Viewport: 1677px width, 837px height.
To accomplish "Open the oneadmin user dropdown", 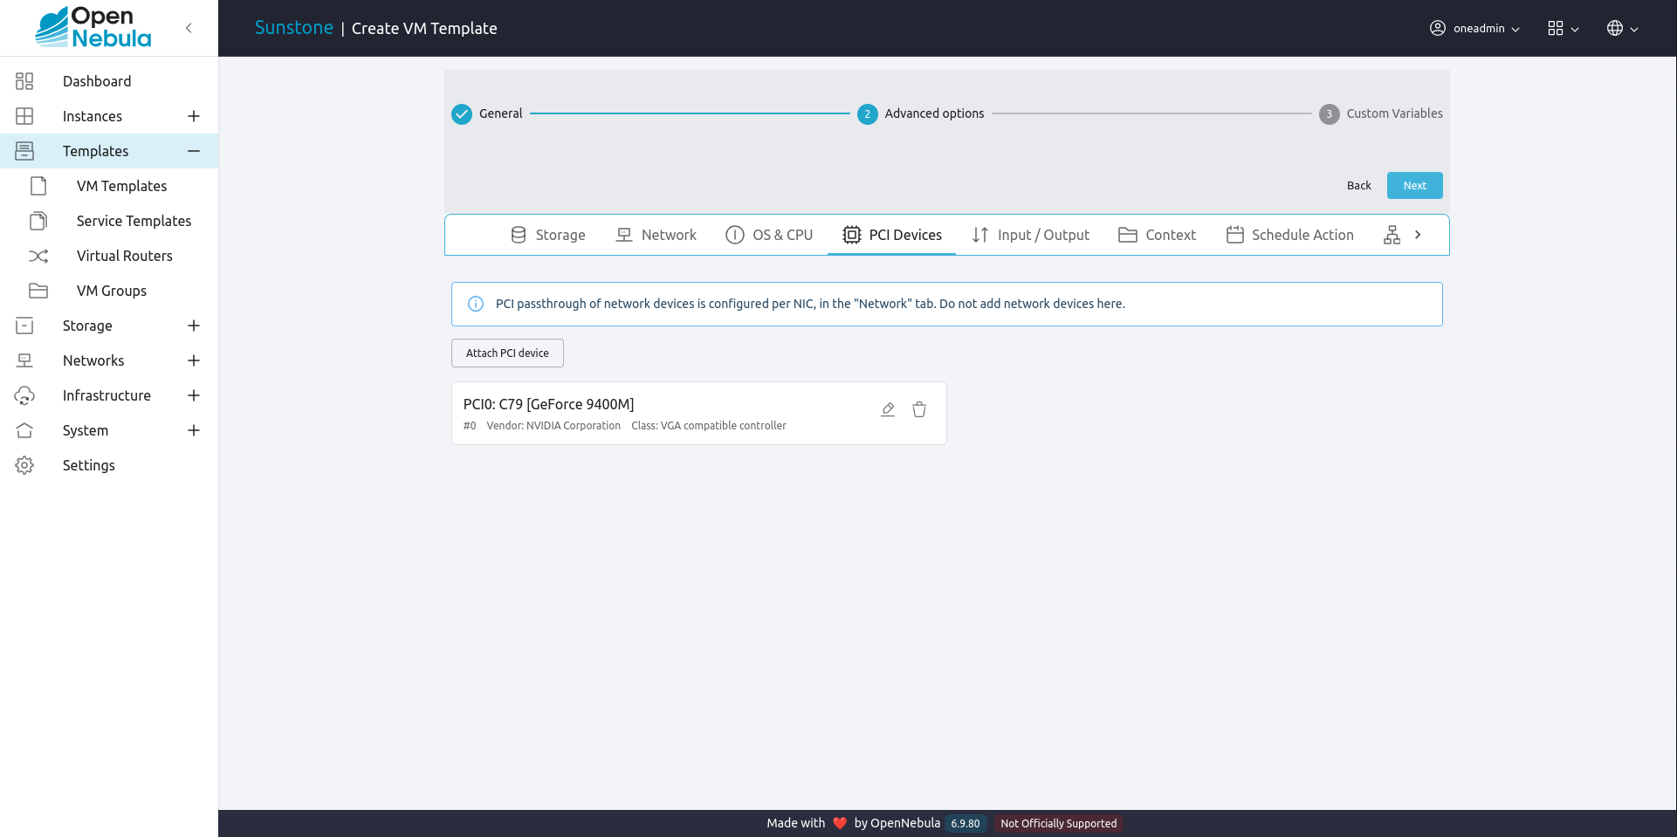I will click(x=1475, y=28).
